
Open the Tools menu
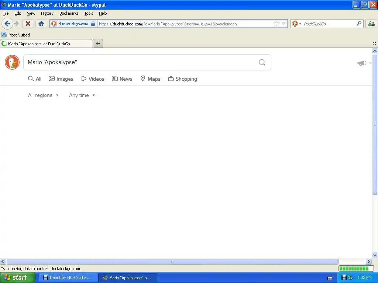[89, 13]
